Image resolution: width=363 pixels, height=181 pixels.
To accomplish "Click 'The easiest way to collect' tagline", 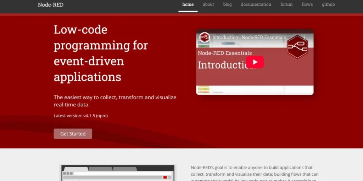I will [x=115, y=101].
